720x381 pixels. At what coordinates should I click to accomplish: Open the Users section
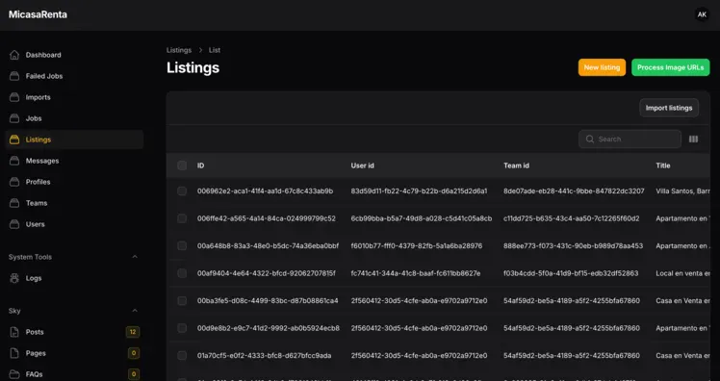[74, 224]
